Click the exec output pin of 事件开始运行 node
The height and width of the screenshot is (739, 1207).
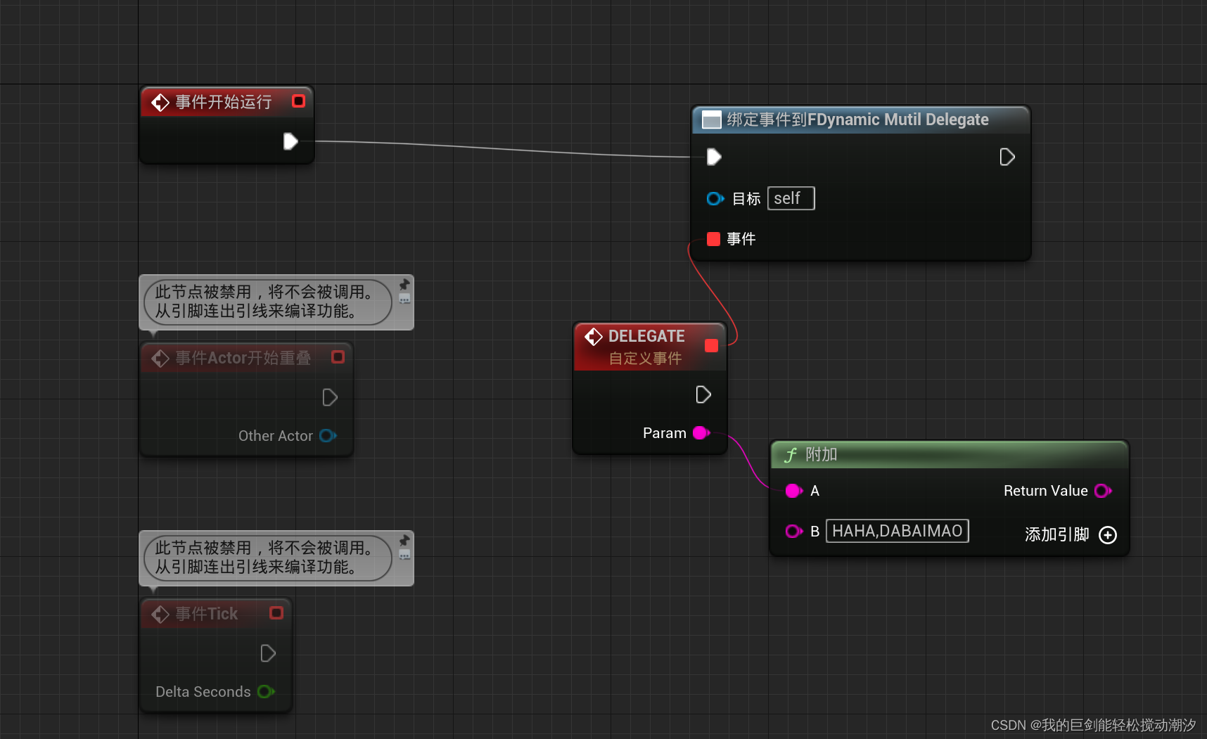click(x=291, y=141)
